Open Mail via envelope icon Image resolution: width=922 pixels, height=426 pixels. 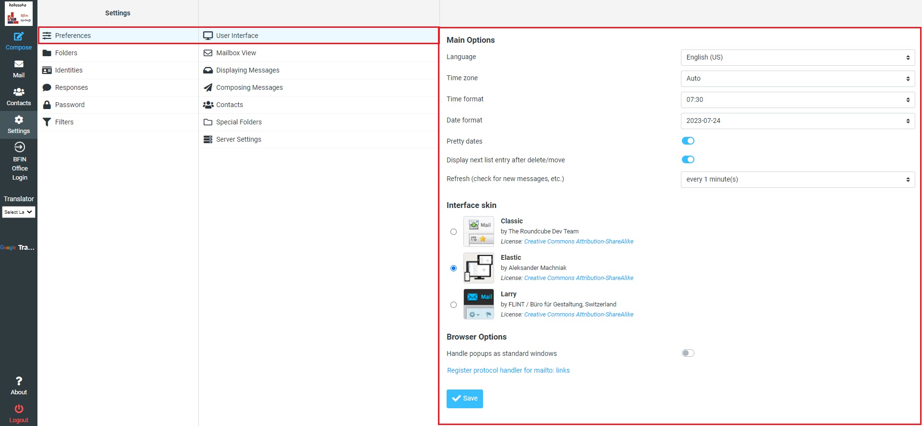coord(19,64)
